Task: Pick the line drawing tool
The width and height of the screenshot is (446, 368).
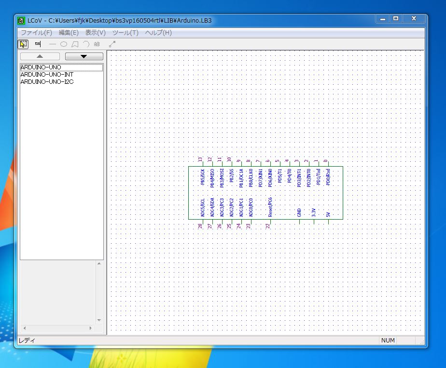Action: point(53,44)
